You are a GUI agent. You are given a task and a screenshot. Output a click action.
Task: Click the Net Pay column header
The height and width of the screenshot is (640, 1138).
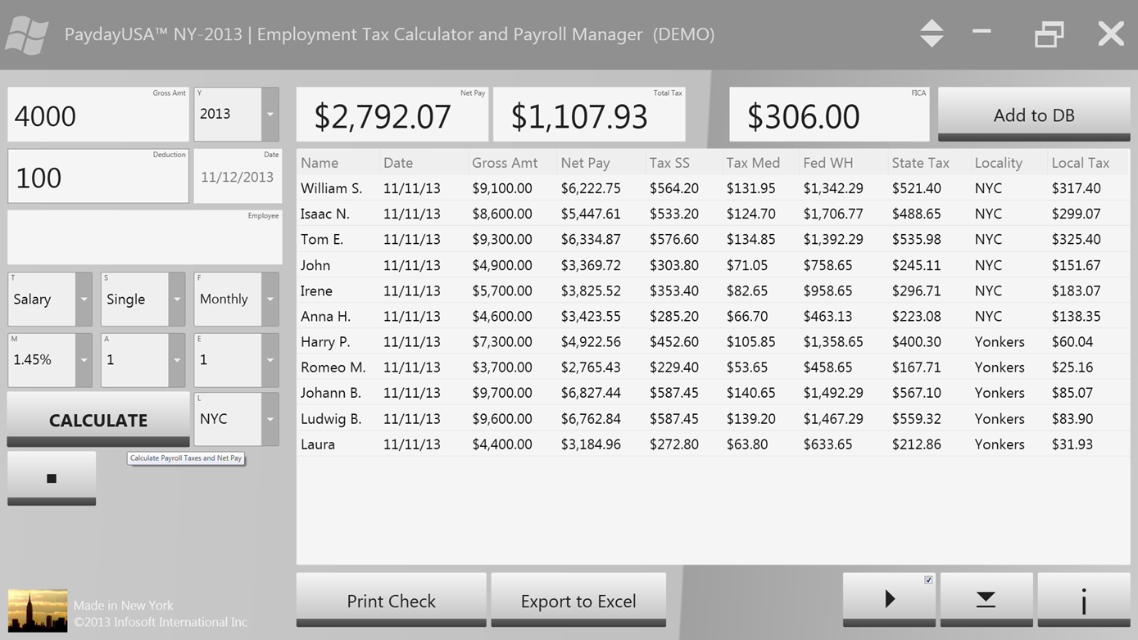point(585,163)
